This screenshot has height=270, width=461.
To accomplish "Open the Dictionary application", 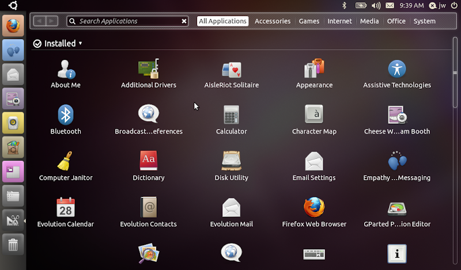I will click(148, 162).
